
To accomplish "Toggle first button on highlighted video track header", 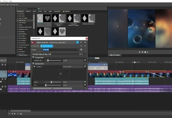I will (x=2, y=72).
